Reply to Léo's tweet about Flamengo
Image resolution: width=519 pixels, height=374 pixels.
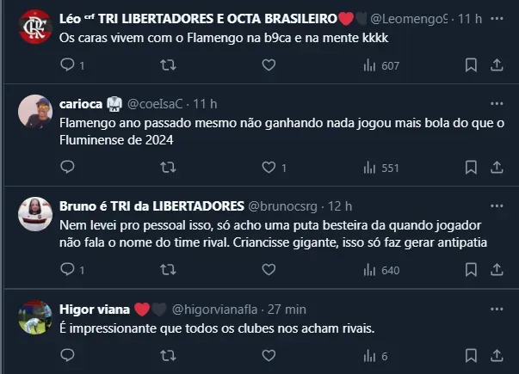(68, 65)
